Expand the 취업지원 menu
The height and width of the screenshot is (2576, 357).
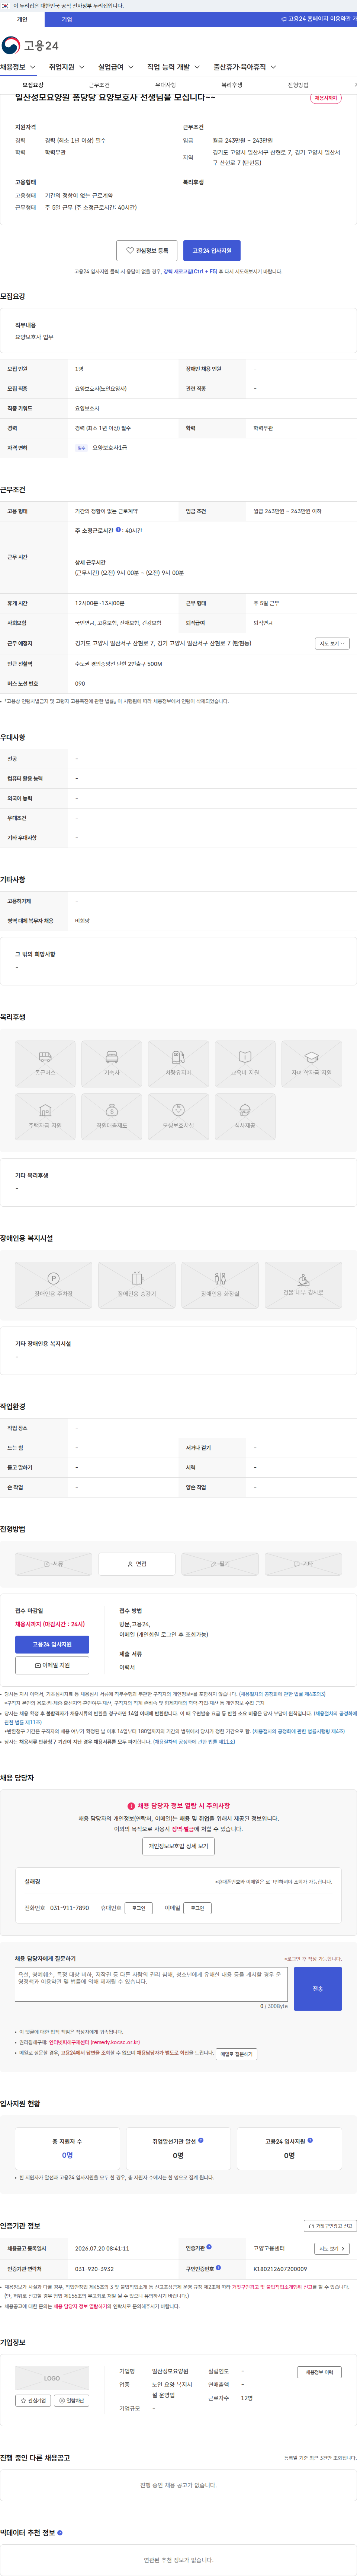point(67,67)
